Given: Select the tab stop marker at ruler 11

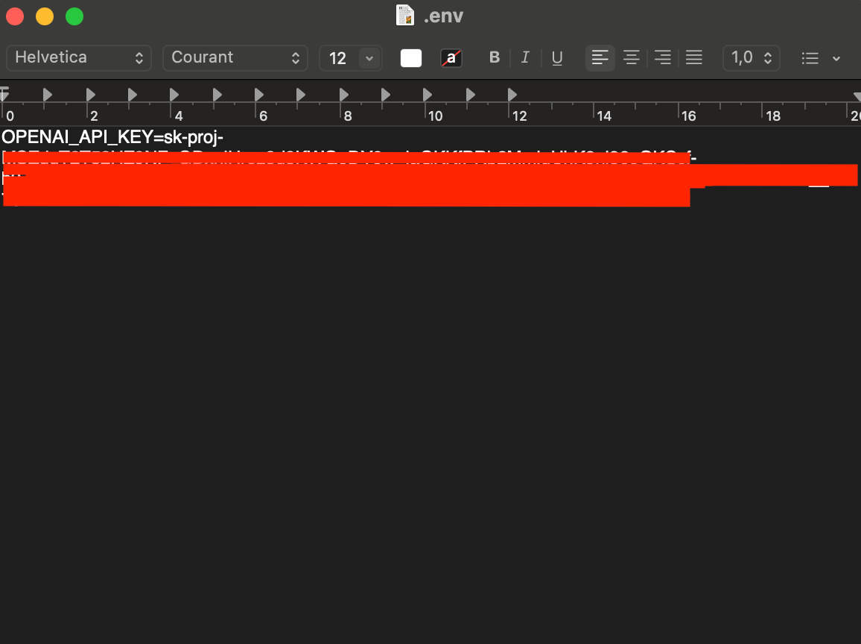Looking at the screenshot, I should tap(470, 95).
